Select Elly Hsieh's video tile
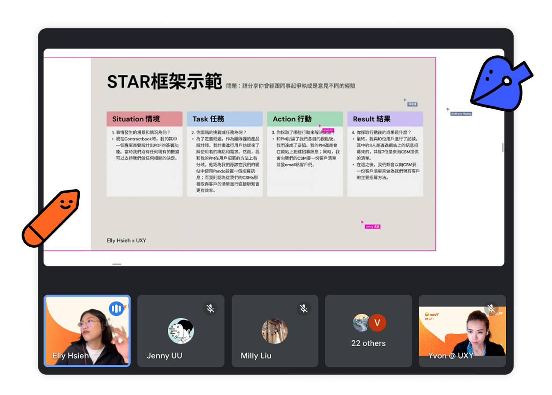The image size is (552, 395). [87, 331]
